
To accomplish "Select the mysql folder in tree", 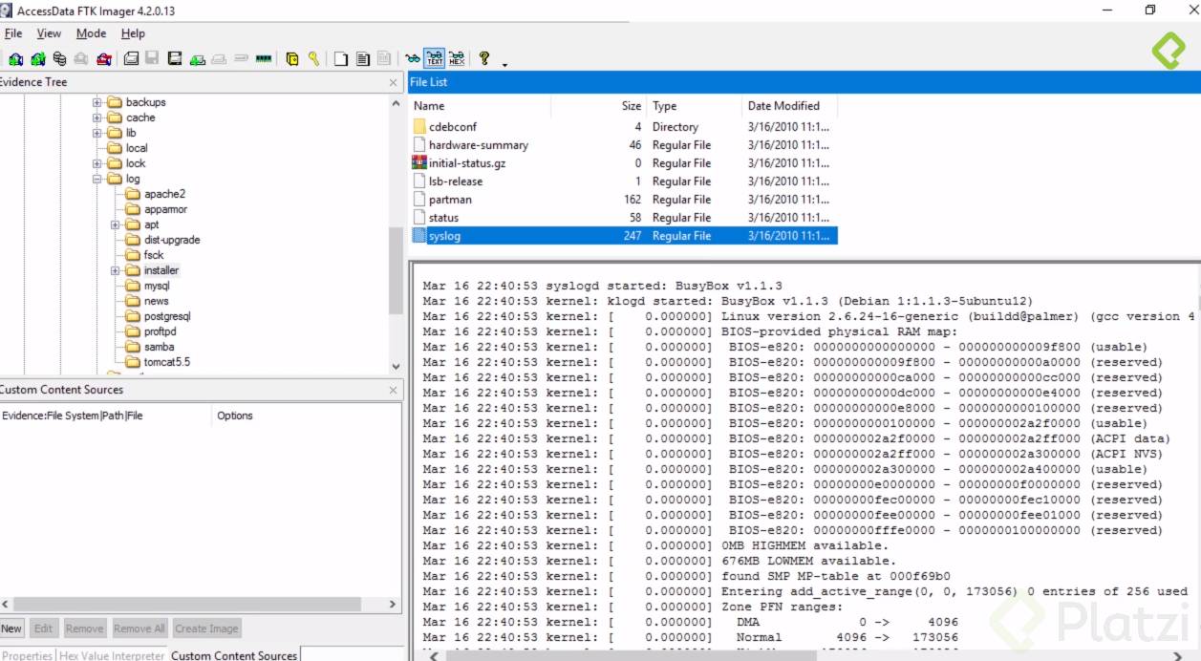I will click(x=157, y=286).
